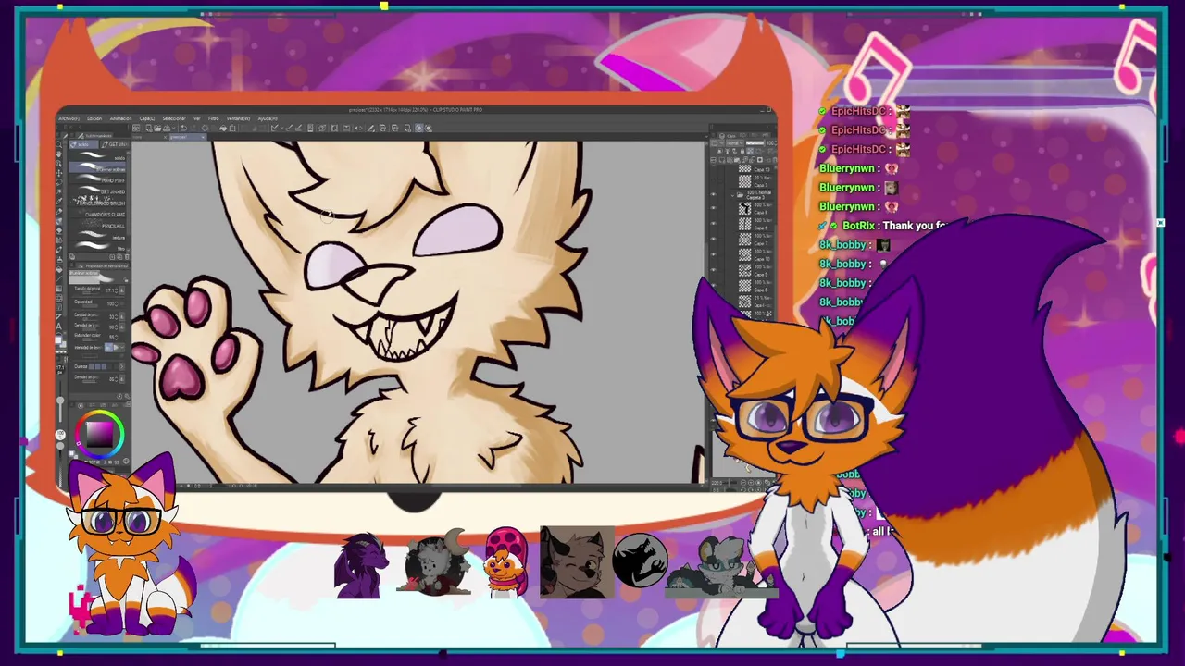Choose the CHAMPION'S FLAME brush
Image resolution: width=1185 pixels, height=666 pixels.
pyautogui.click(x=97, y=214)
